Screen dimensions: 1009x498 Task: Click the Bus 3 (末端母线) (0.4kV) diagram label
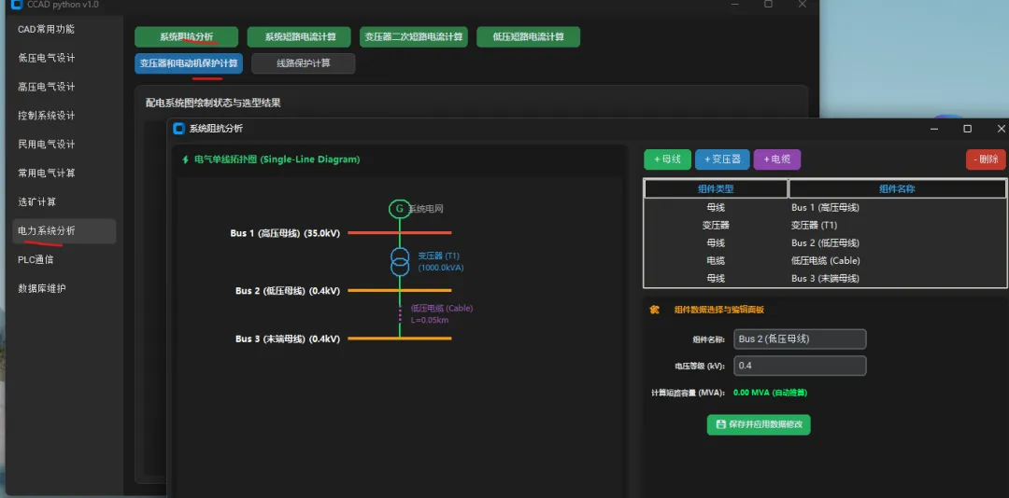(288, 339)
